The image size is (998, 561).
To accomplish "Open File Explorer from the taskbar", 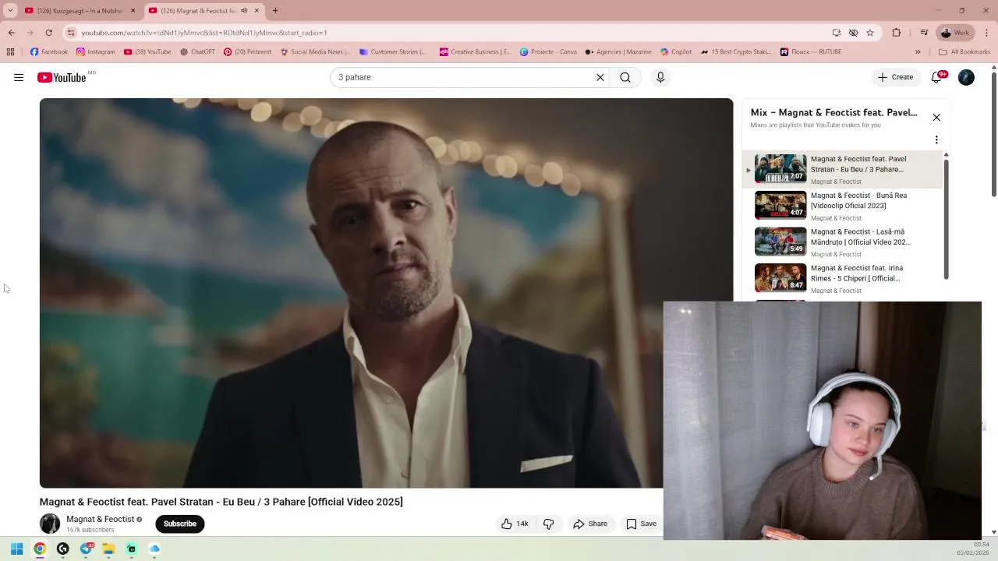I will (x=108, y=549).
